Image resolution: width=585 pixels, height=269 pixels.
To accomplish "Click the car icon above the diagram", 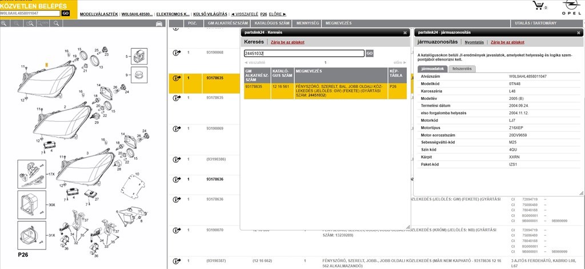I will pyautogui.click(x=159, y=23).
